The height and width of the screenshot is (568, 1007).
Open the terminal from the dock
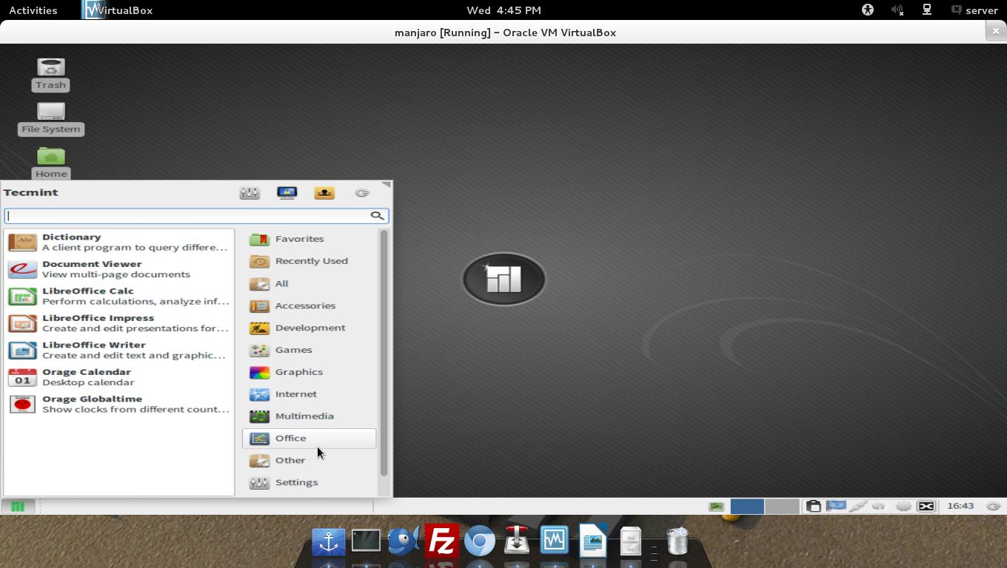[366, 541]
